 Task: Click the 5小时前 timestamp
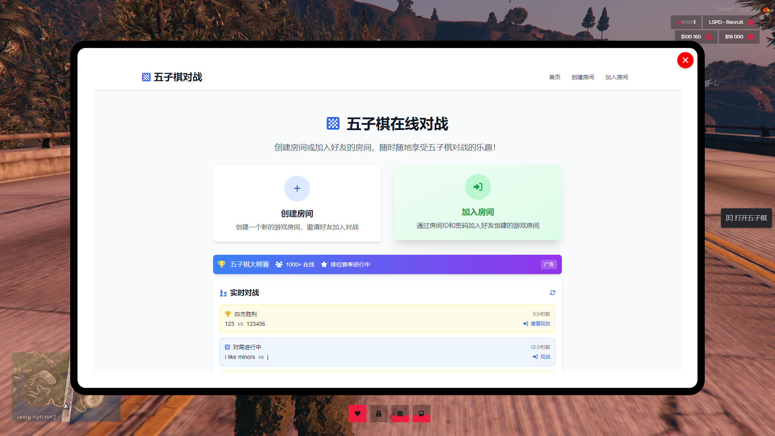(x=541, y=314)
